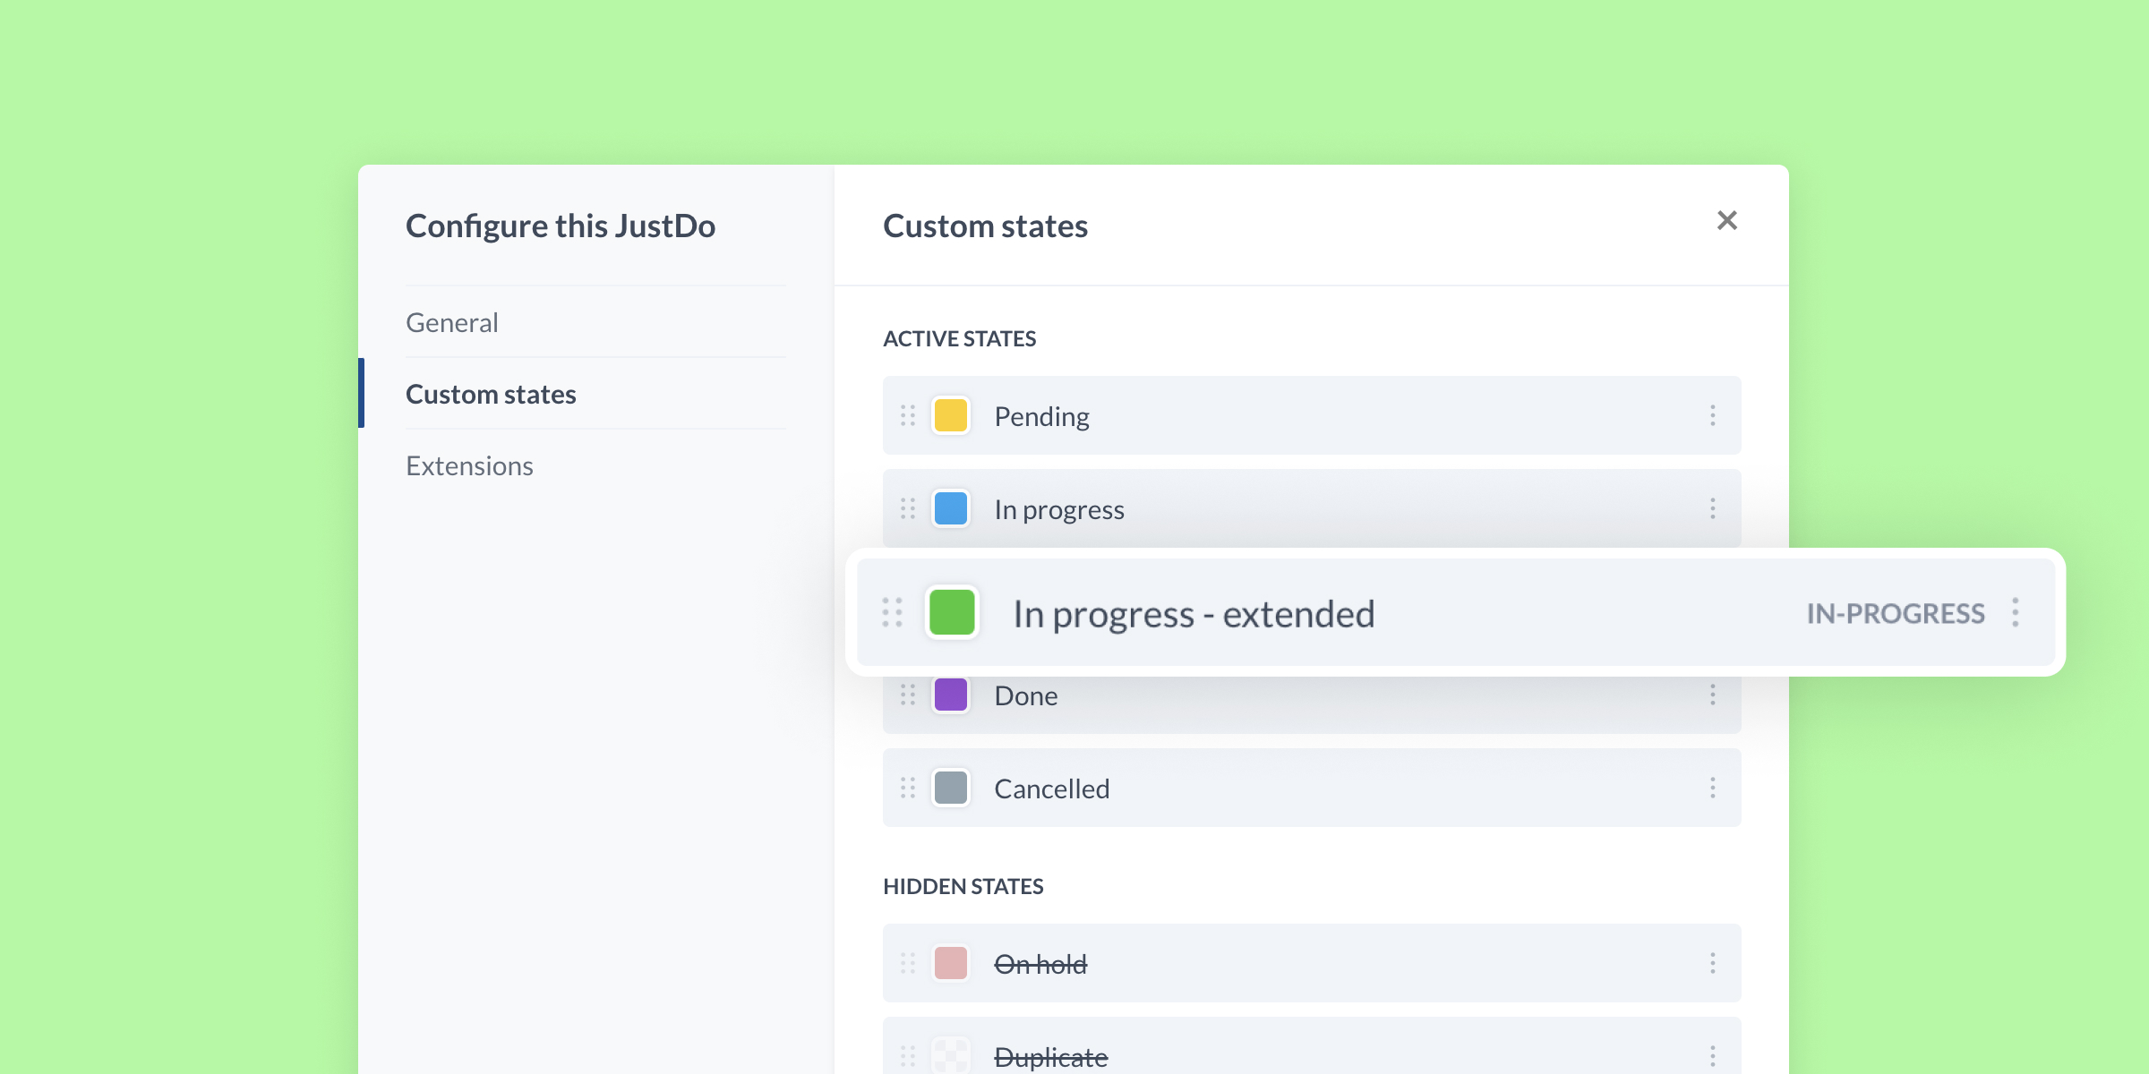Click the green In progress - extended swatch

(952, 612)
